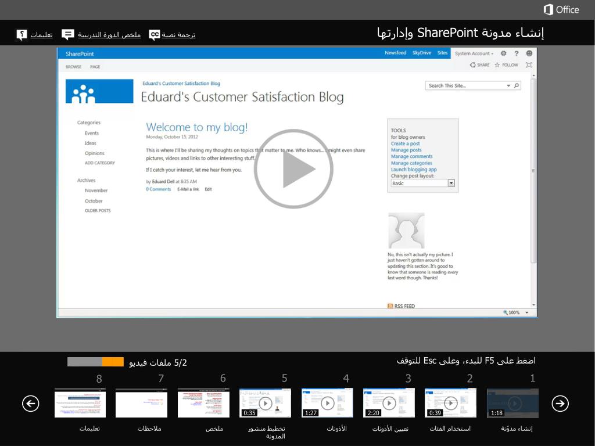Open the Events category

(x=92, y=133)
